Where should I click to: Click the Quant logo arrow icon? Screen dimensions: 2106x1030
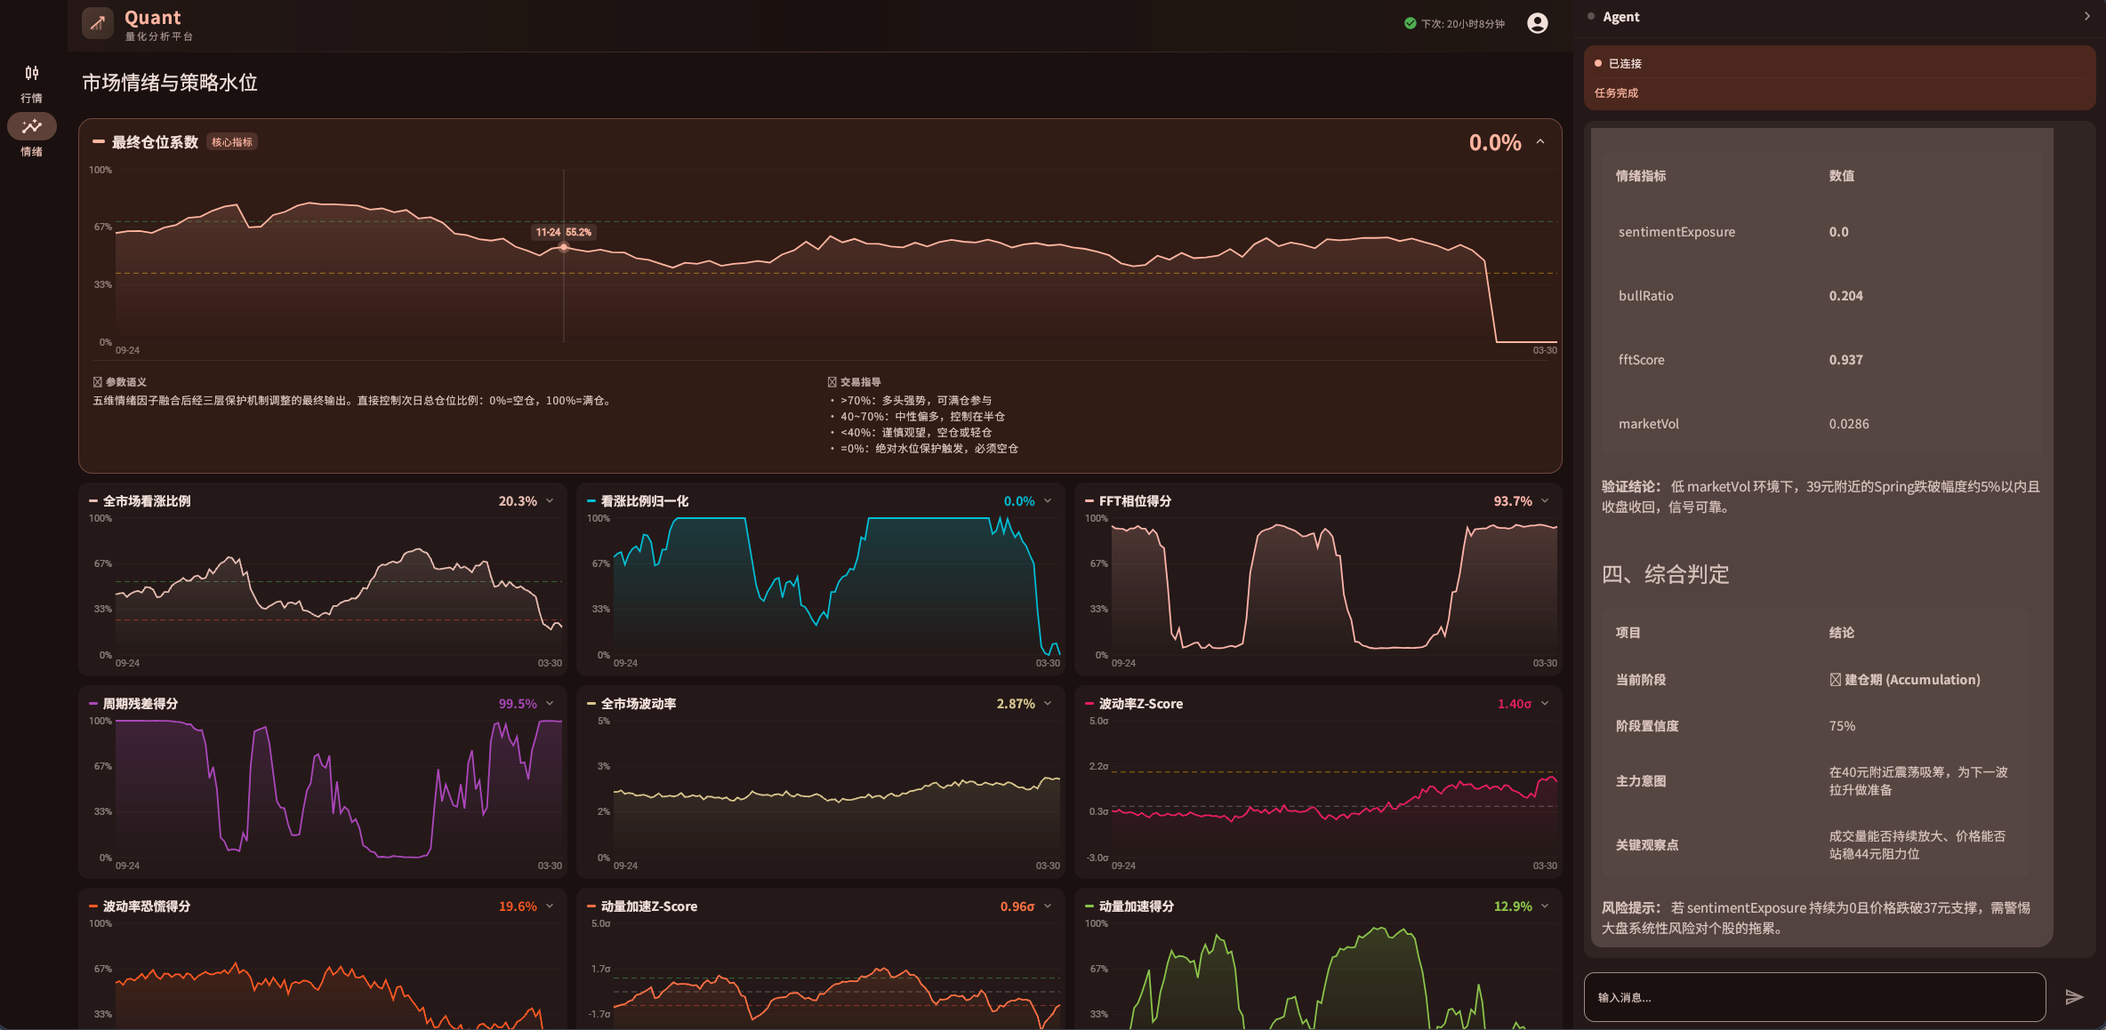[x=98, y=23]
